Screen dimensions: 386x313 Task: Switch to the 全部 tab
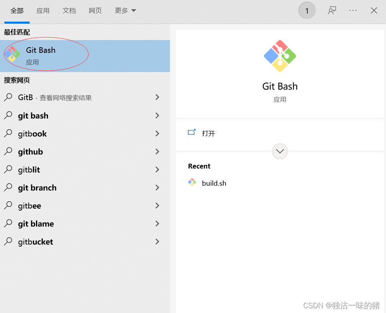[x=17, y=11]
